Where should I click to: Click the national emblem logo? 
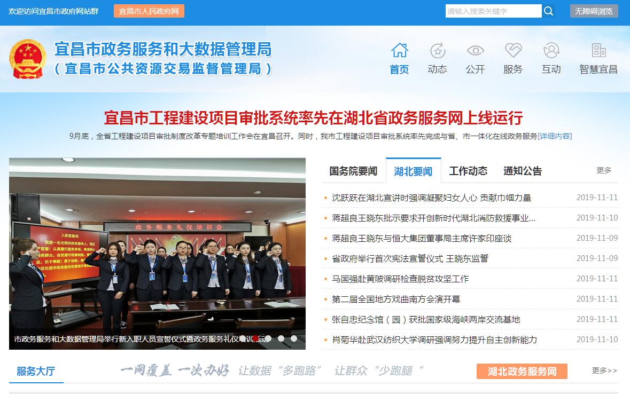coord(28,59)
